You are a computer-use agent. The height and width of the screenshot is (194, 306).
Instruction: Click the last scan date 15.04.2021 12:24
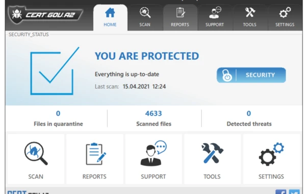[x=144, y=87]
